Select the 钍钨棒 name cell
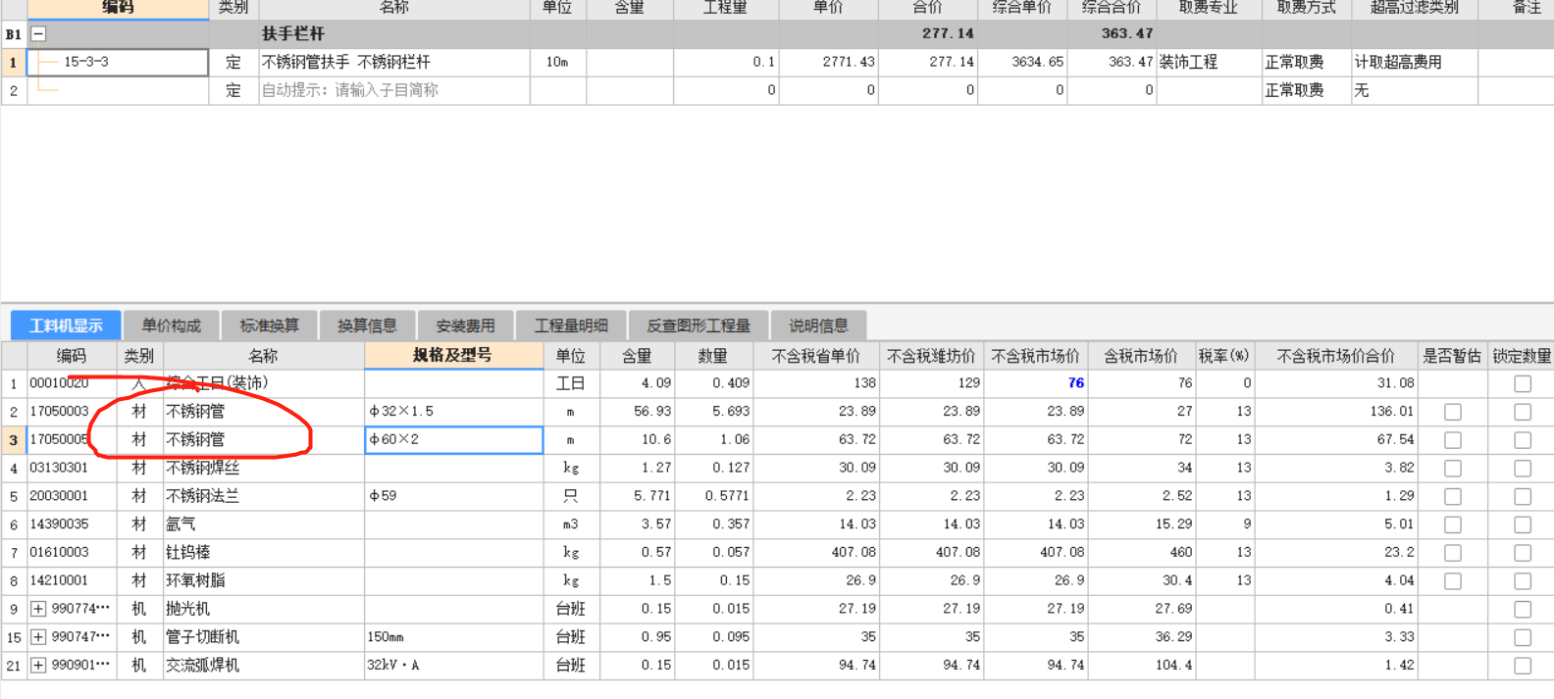This screenshot has width=1554, height=699. (x=263, y=553)
